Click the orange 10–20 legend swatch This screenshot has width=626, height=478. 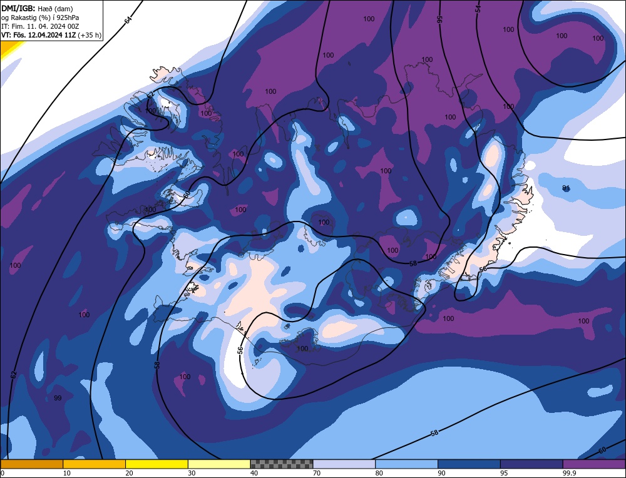tap(95, 464)
